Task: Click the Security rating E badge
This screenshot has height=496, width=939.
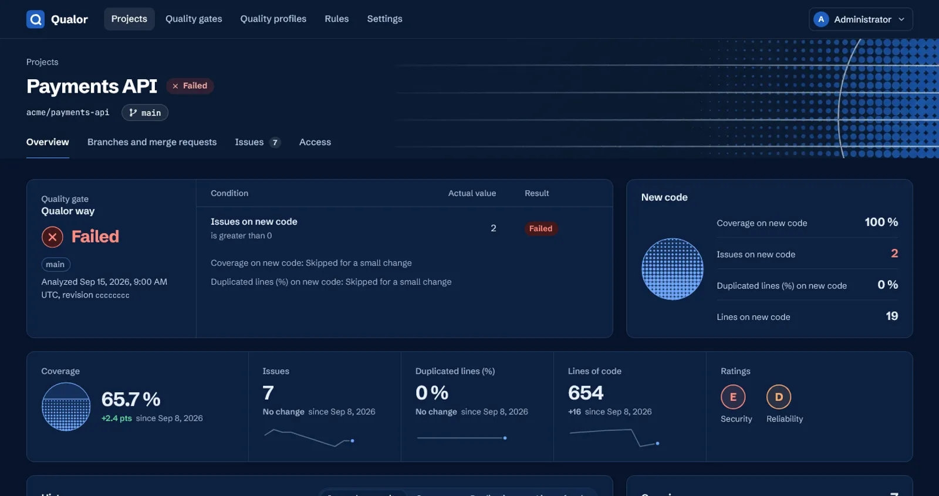Action: tap(733, 397)
